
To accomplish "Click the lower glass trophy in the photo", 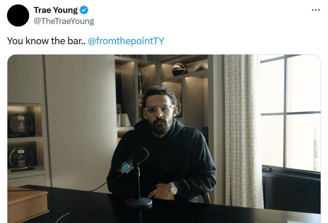I will (x=21, y=159).
